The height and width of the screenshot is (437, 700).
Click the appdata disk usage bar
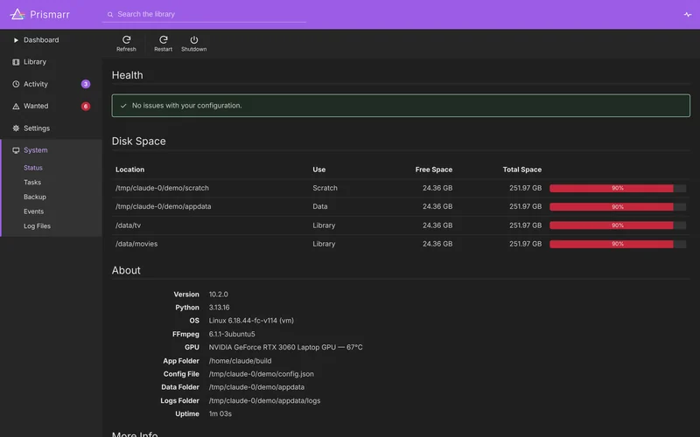coord(618,207)
